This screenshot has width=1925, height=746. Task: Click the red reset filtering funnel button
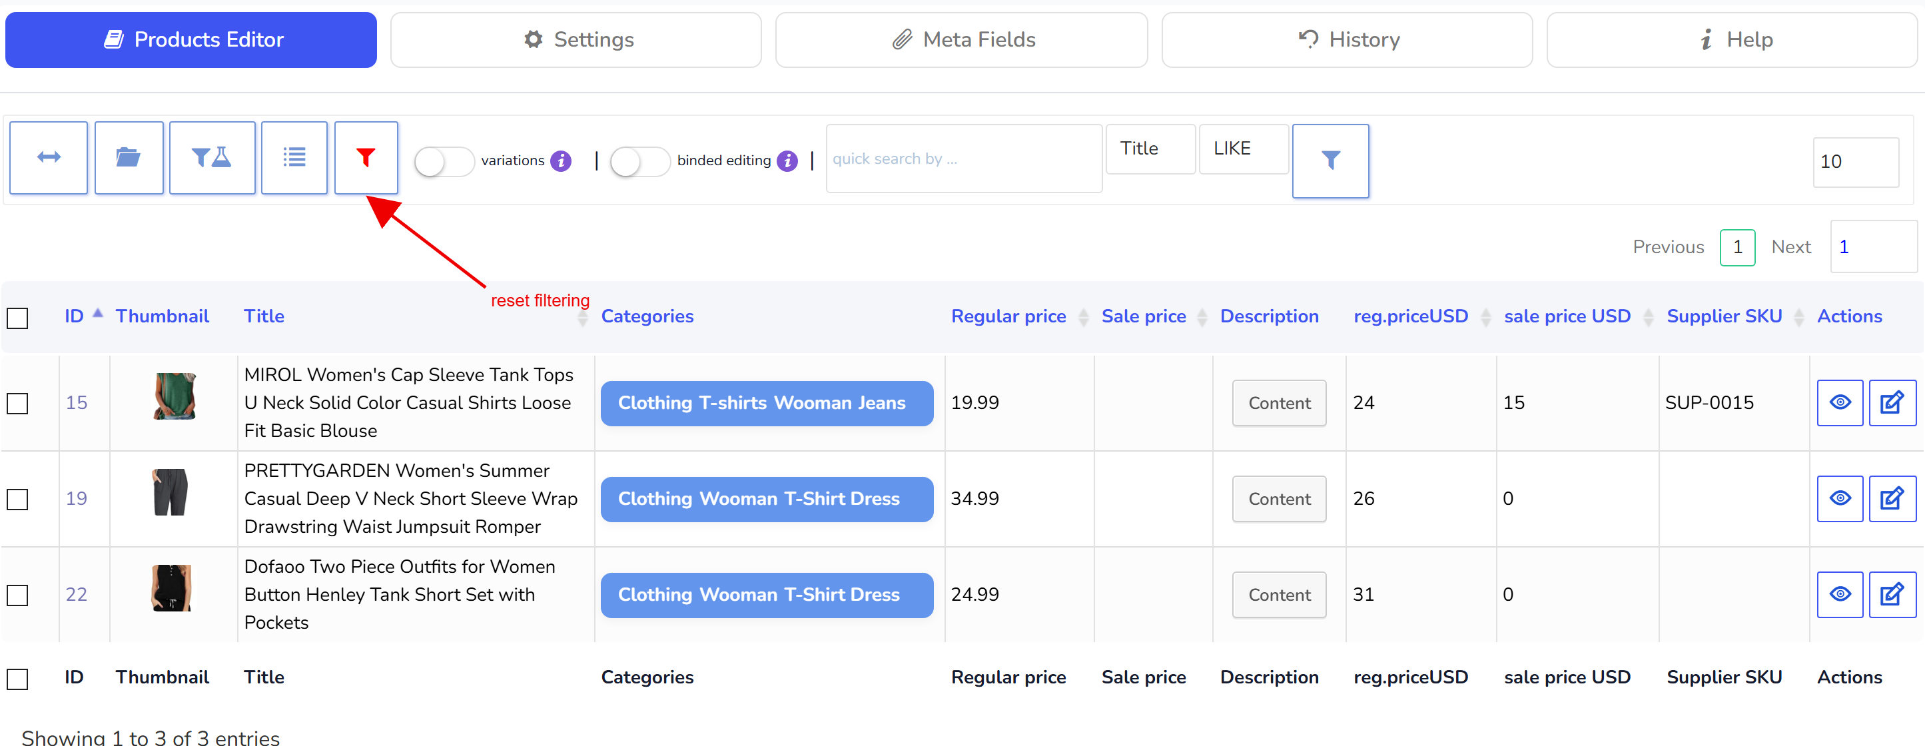point(366,158)
